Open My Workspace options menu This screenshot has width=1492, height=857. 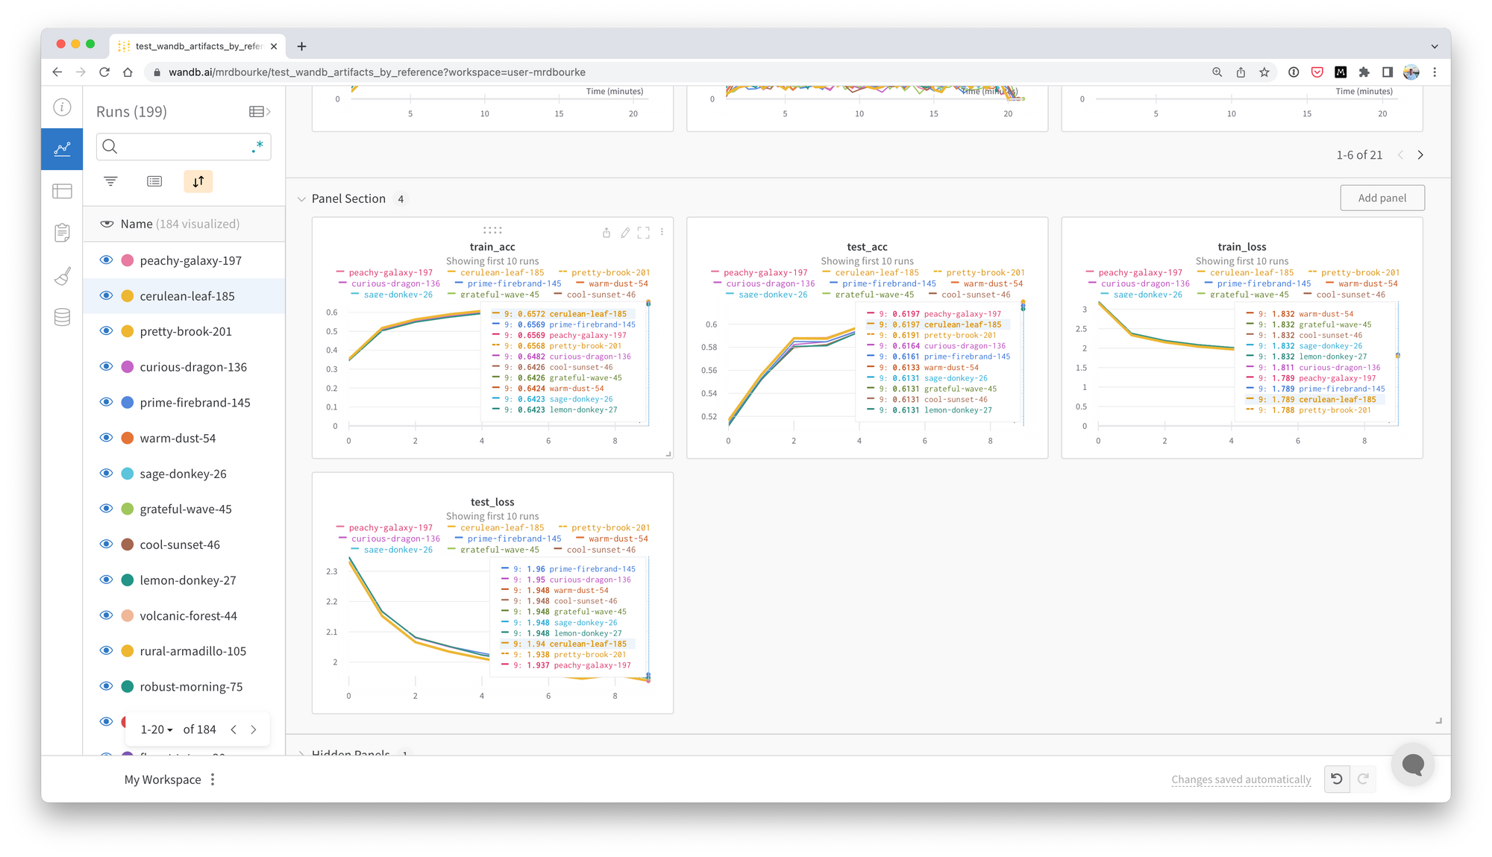(x=213, y=779)
